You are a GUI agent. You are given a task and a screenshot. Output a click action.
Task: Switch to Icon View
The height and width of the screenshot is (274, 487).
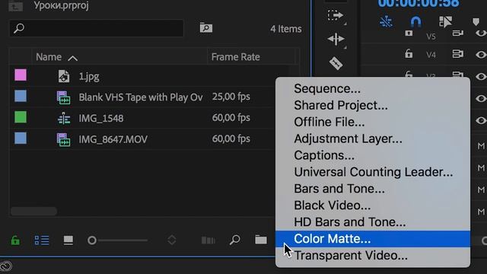click(68, 241)
